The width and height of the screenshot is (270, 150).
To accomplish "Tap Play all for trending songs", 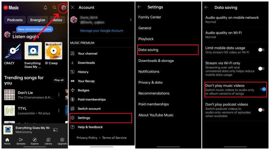I will (x=59, y=80).
